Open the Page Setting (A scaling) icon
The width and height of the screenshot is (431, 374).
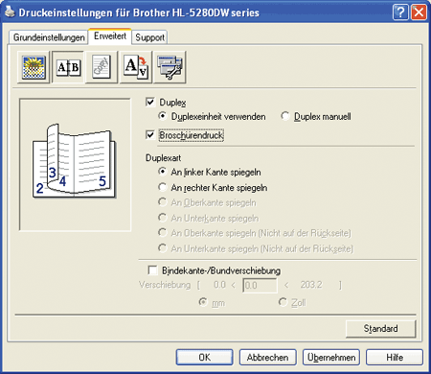(x=136, y=67)
